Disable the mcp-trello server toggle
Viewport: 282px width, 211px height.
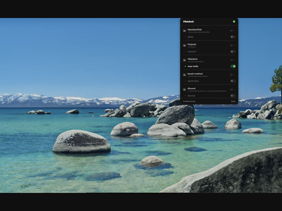[233, 66]
